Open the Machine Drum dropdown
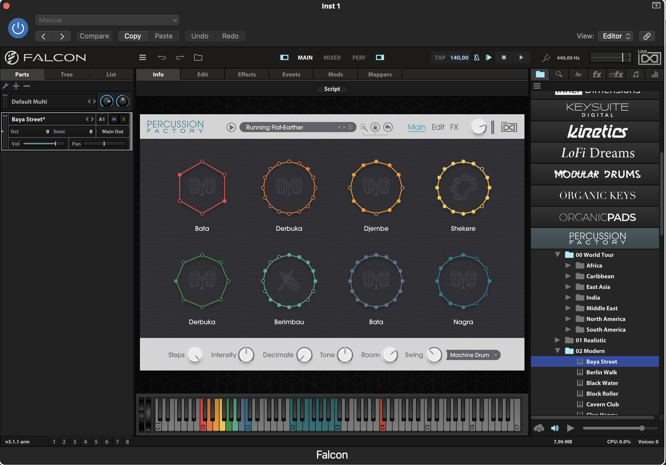 tap(473, 355)
